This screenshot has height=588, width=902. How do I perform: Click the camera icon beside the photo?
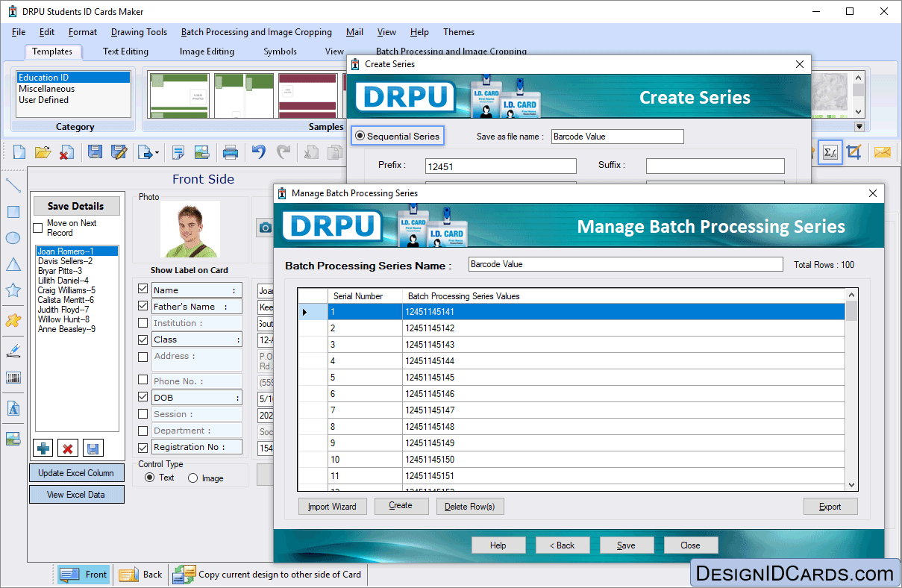pyautogui.click(x=264, y=228)
